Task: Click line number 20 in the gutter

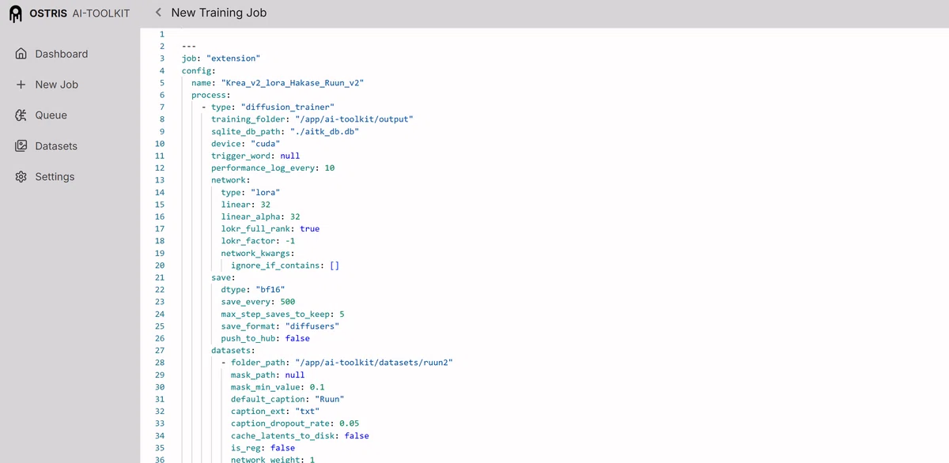Action: [160, 265]
